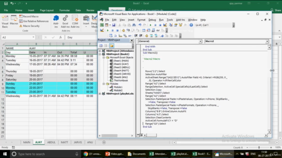Open Object Browser icon in VBA toolbar
Image resolution: width=282 pixels, height=158 pixels.
pyautogui.click(x=180, y=25)
